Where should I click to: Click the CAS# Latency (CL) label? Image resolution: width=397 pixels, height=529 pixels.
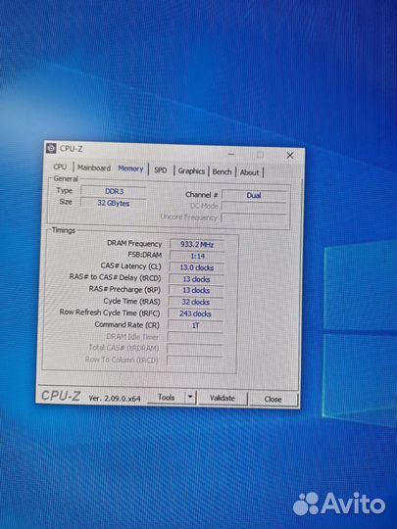tap(131, 266)
